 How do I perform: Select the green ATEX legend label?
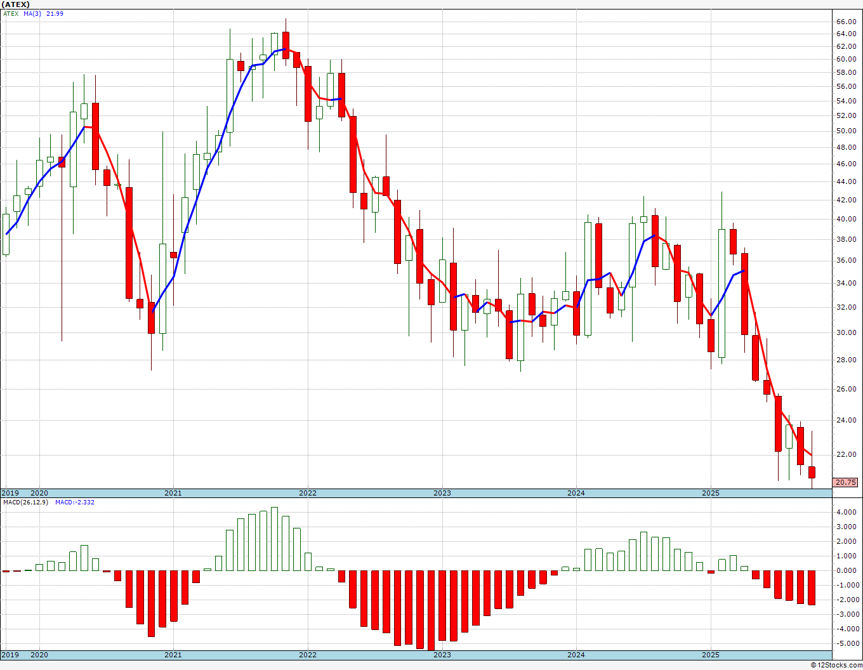(11, 13)
